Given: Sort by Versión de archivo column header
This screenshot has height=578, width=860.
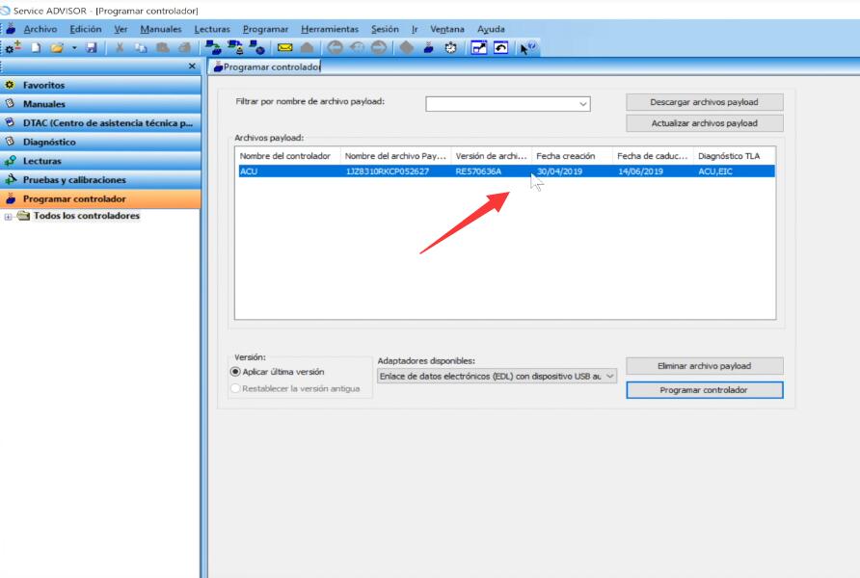Looking at the screenshot, I should coord(491,156).
